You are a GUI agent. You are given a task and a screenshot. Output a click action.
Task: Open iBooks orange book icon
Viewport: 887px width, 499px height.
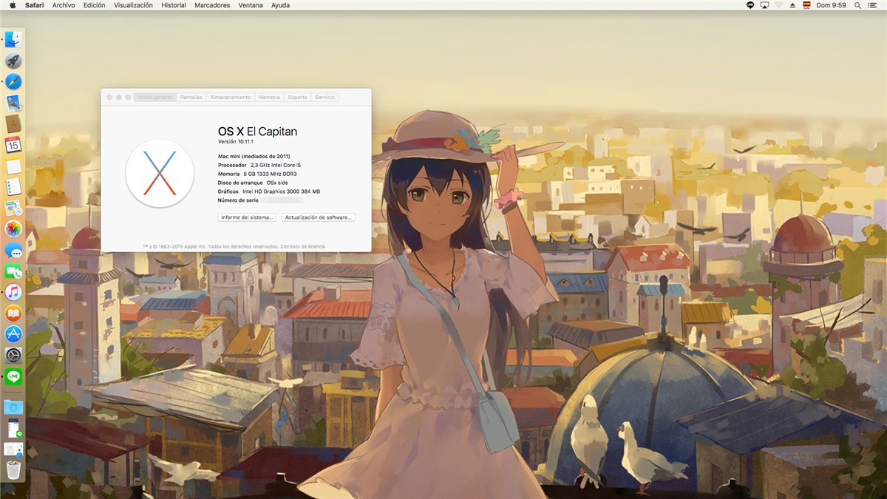[13, 313]
